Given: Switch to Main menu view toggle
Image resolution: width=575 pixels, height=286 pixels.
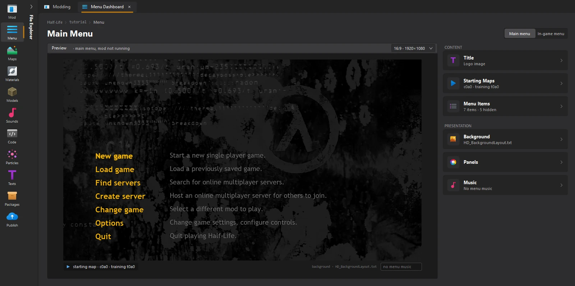Looking at the screenshot, I should click(520, 34).
